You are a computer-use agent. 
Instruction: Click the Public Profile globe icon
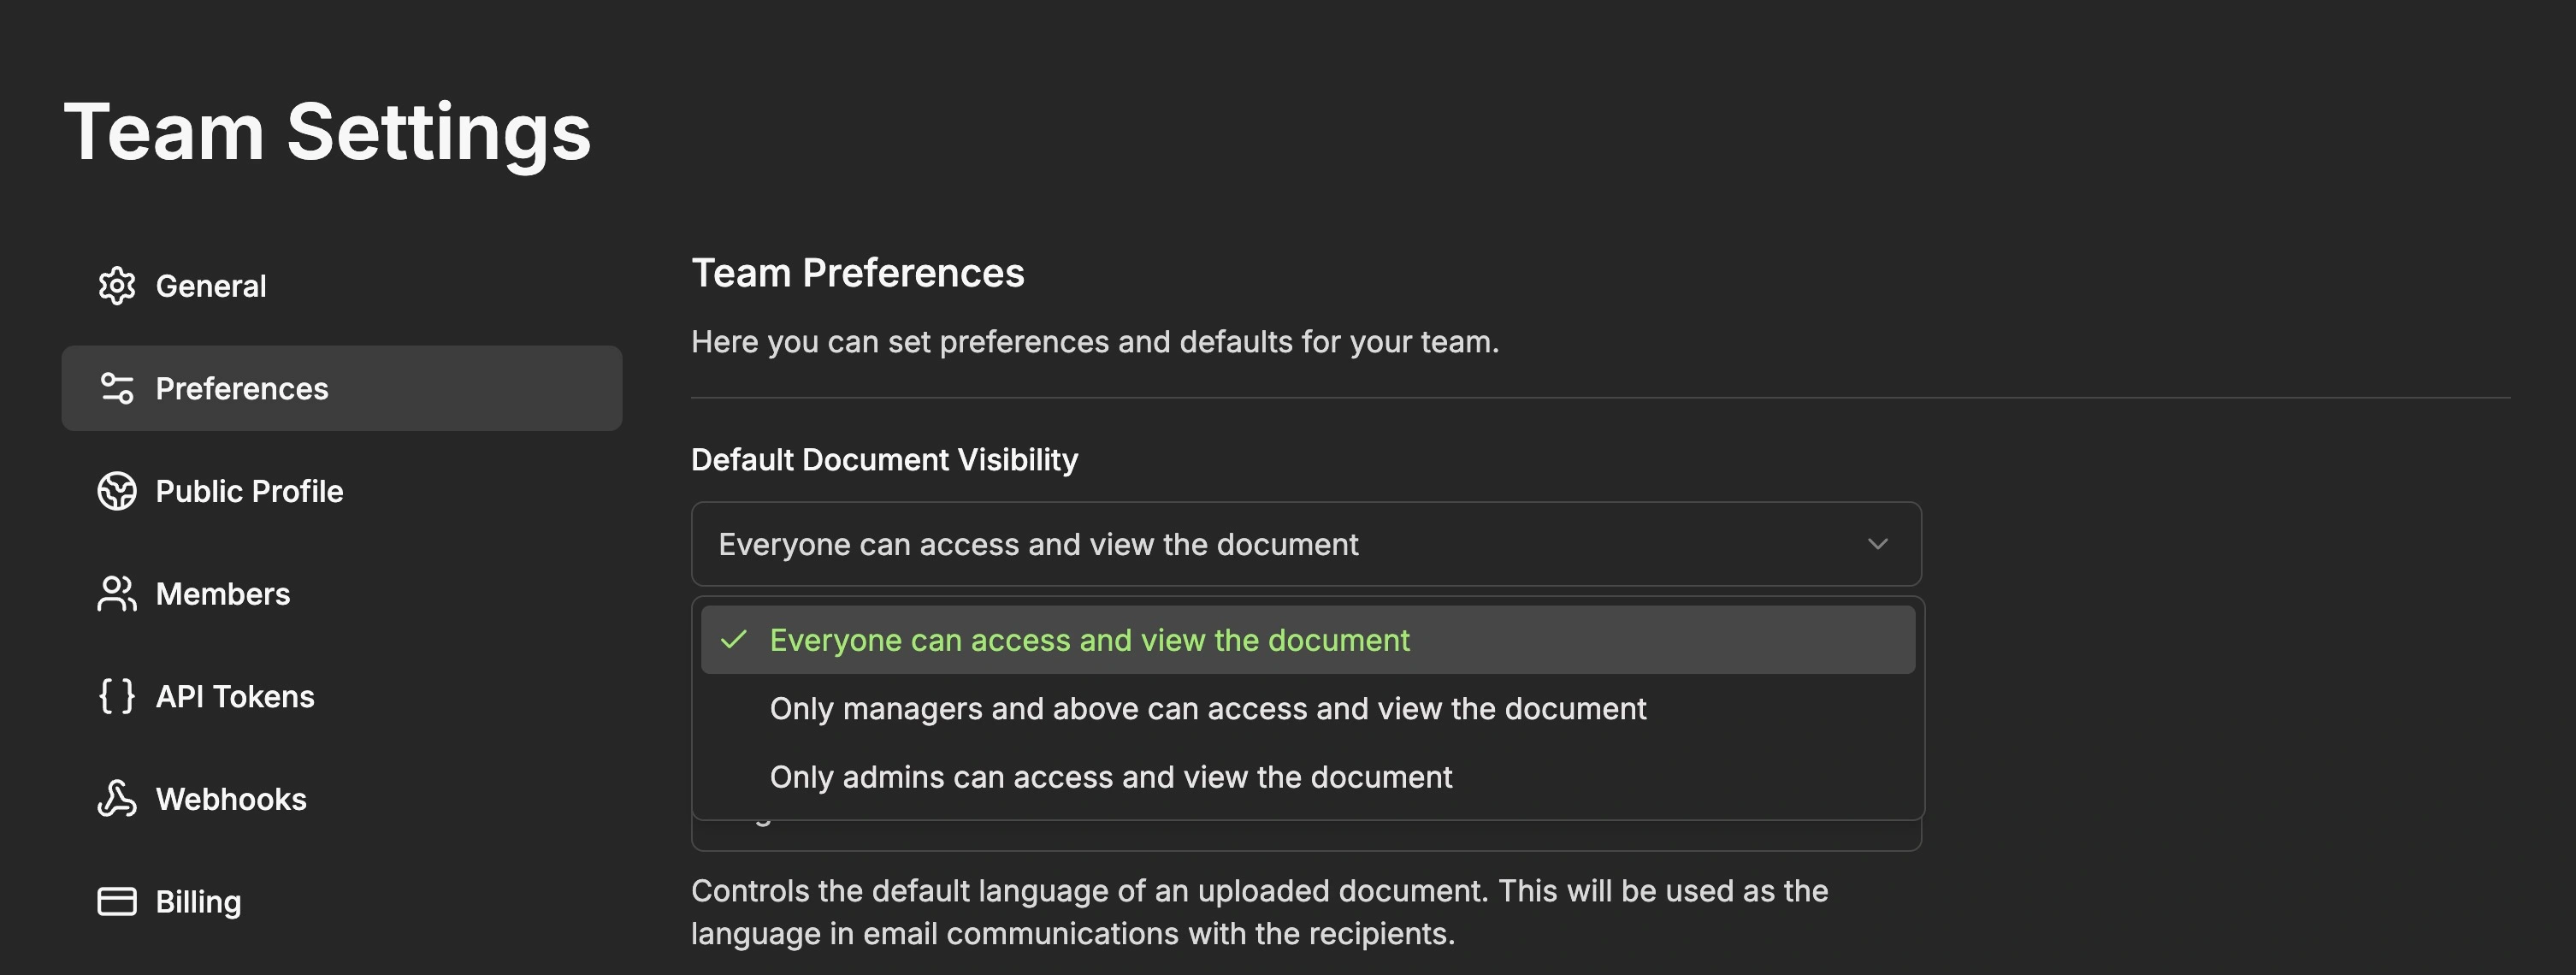pos(117,491)
